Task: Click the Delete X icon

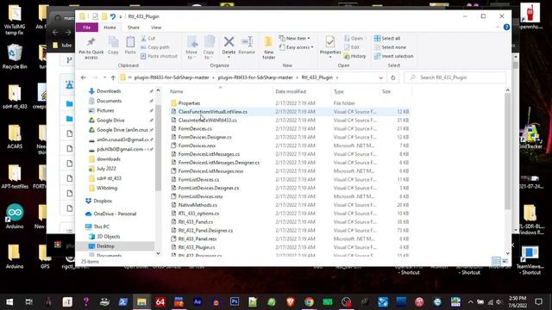Action: (229, 42)
